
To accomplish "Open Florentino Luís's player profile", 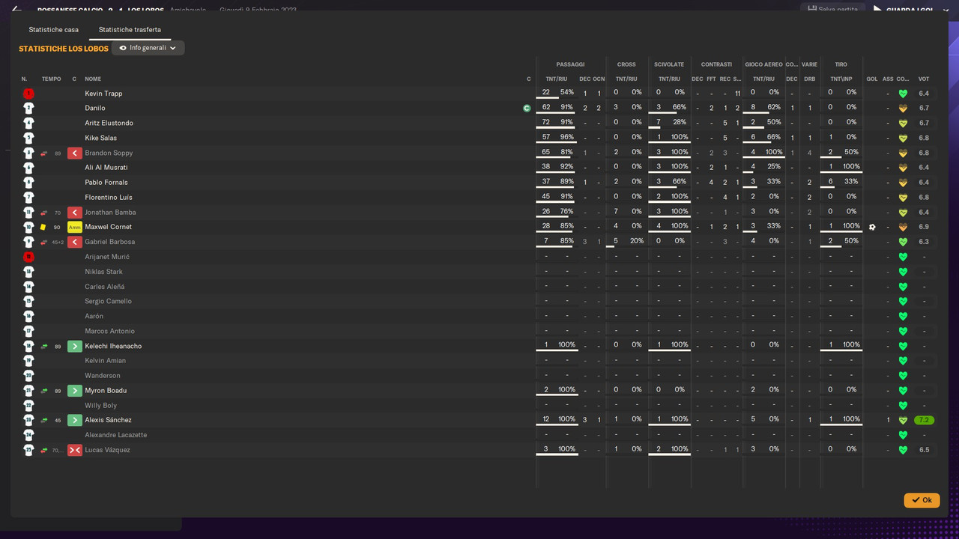I will click(x=109, y=198).
